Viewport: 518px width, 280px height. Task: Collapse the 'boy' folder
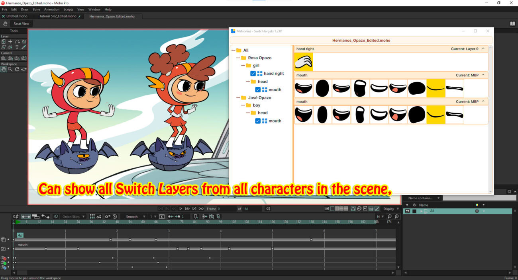(243, 105)
